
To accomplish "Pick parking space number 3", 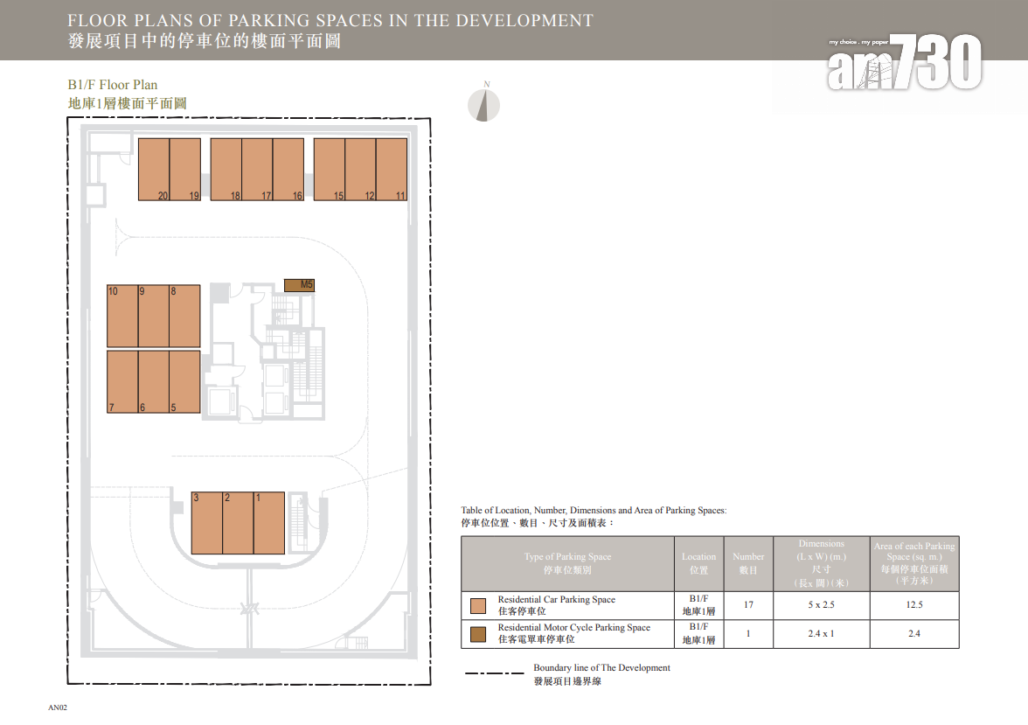I will coord(207,523).
